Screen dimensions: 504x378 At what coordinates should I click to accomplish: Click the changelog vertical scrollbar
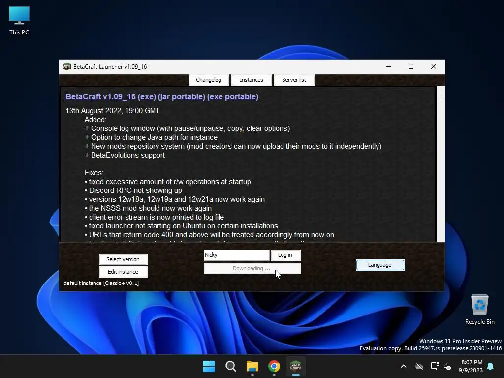pos(441,163)
